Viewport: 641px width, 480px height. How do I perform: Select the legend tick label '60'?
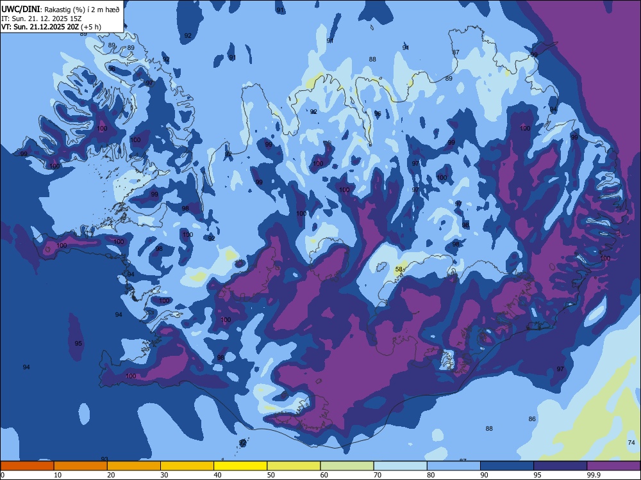tap(324, 475)
